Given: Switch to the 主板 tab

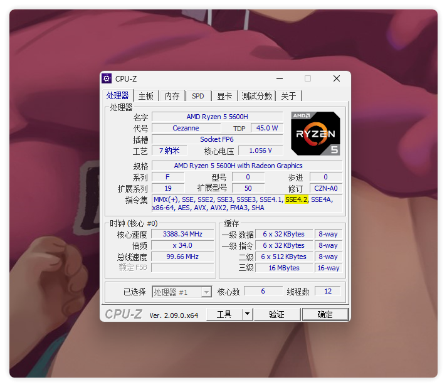Looking at the screenshot, I should (146, 96).
